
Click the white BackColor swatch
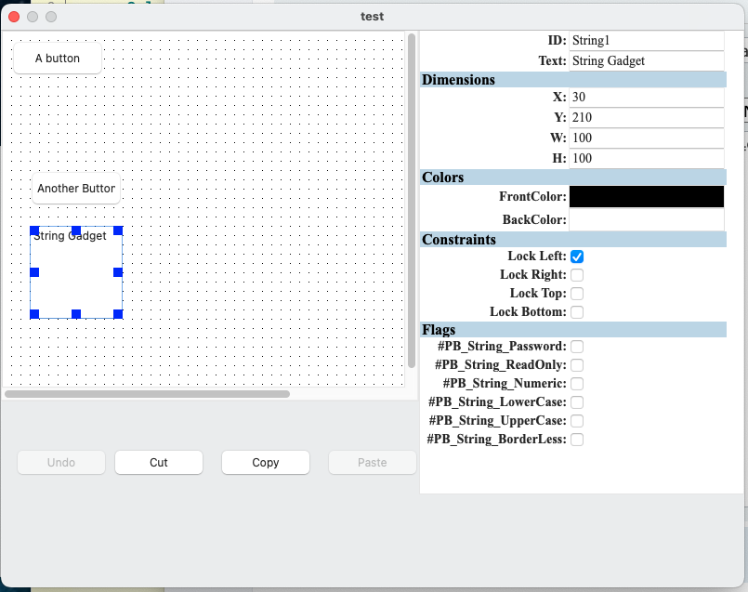pyautogui.click(x=646, y=220)
